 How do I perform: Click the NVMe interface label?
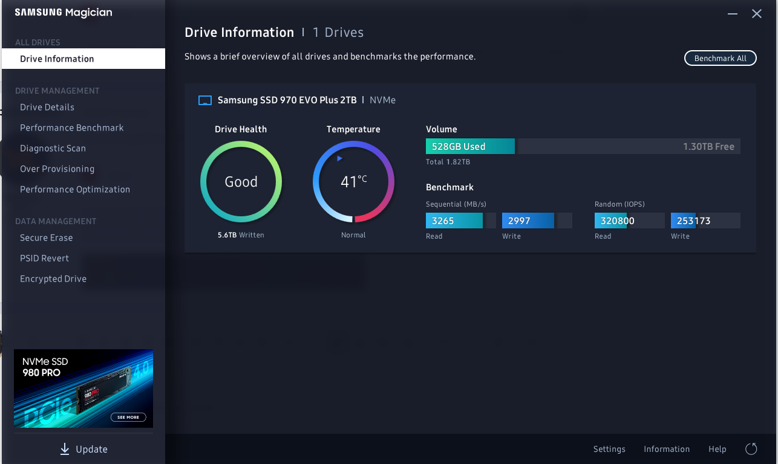[382, 100]
